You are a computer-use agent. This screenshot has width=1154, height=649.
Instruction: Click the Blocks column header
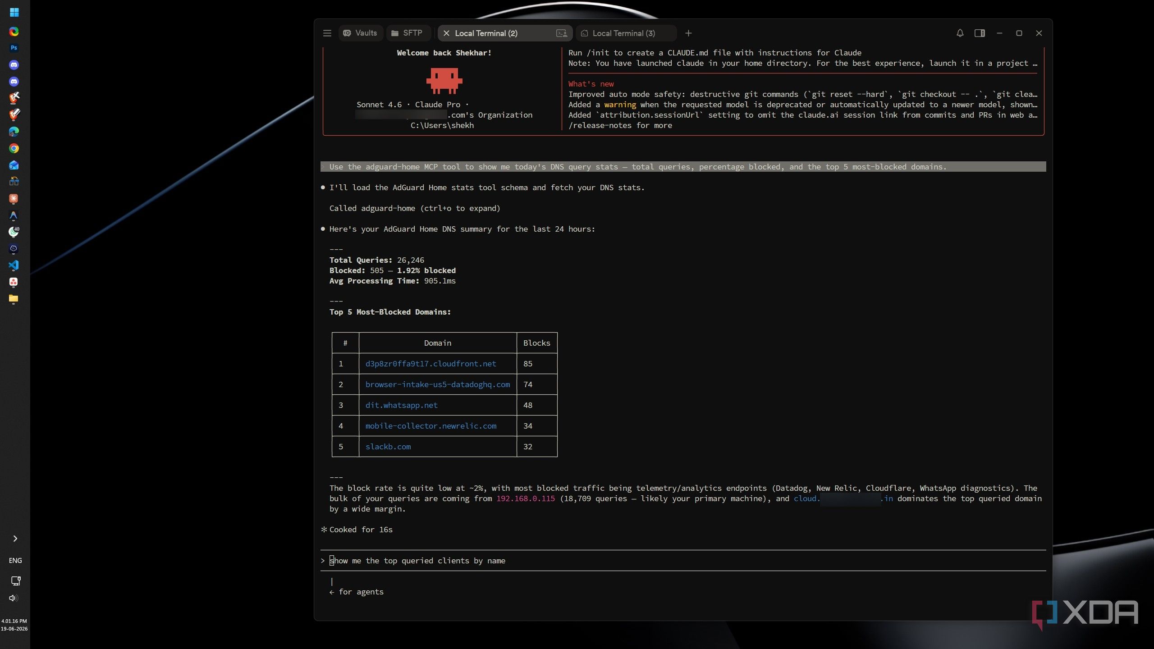(536, 343)
